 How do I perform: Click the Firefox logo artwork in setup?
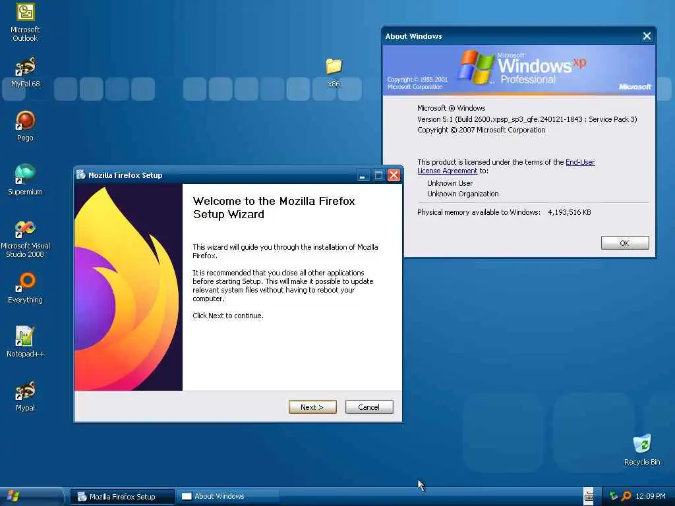[x=129, y=287]
